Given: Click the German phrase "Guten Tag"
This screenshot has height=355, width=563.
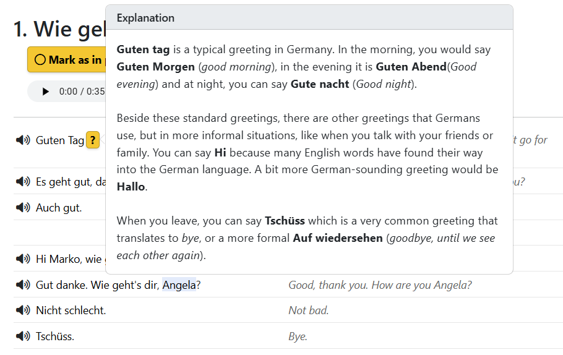Looking at the screenshot, I should tap(60, 140).
